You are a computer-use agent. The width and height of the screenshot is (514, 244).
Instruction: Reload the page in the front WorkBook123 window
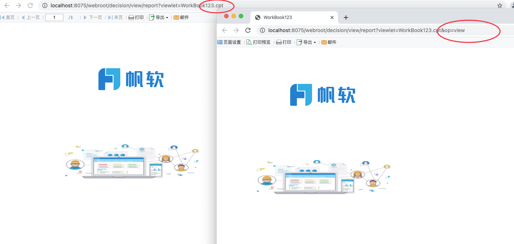[x=248, y=30]
